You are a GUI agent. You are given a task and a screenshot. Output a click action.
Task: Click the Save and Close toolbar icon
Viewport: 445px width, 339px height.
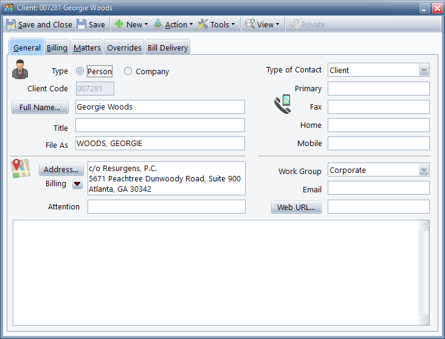pyautogui.click(x=11, y=25)
